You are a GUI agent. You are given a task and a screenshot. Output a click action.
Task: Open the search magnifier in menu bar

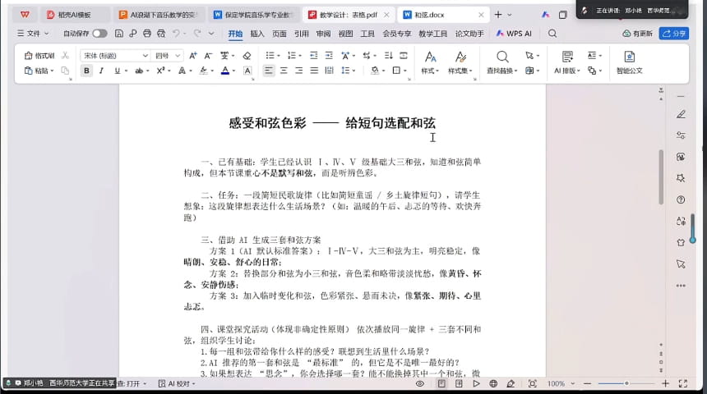[x=552, y=34]
